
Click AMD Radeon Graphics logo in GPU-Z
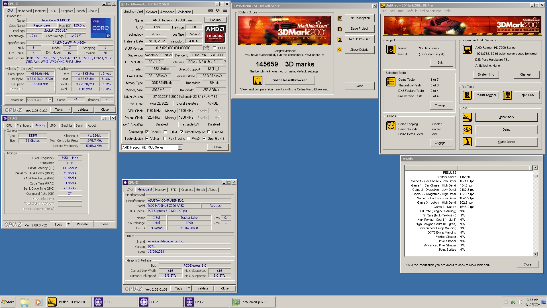pyautogui.click(x=215, y=34)
